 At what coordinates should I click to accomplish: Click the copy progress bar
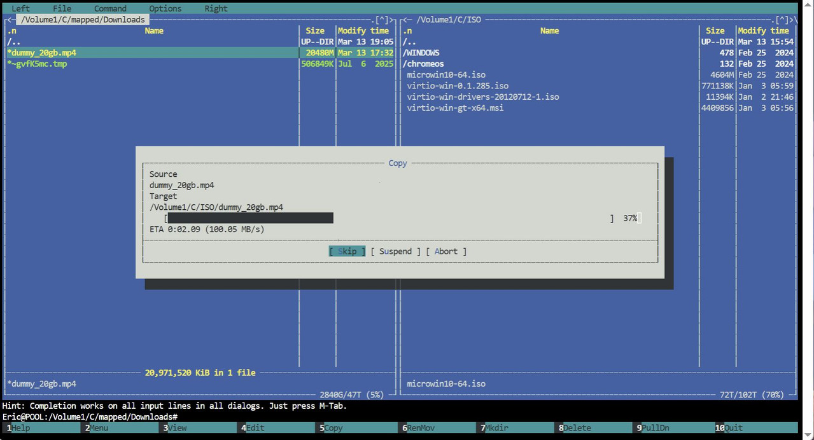389,218
